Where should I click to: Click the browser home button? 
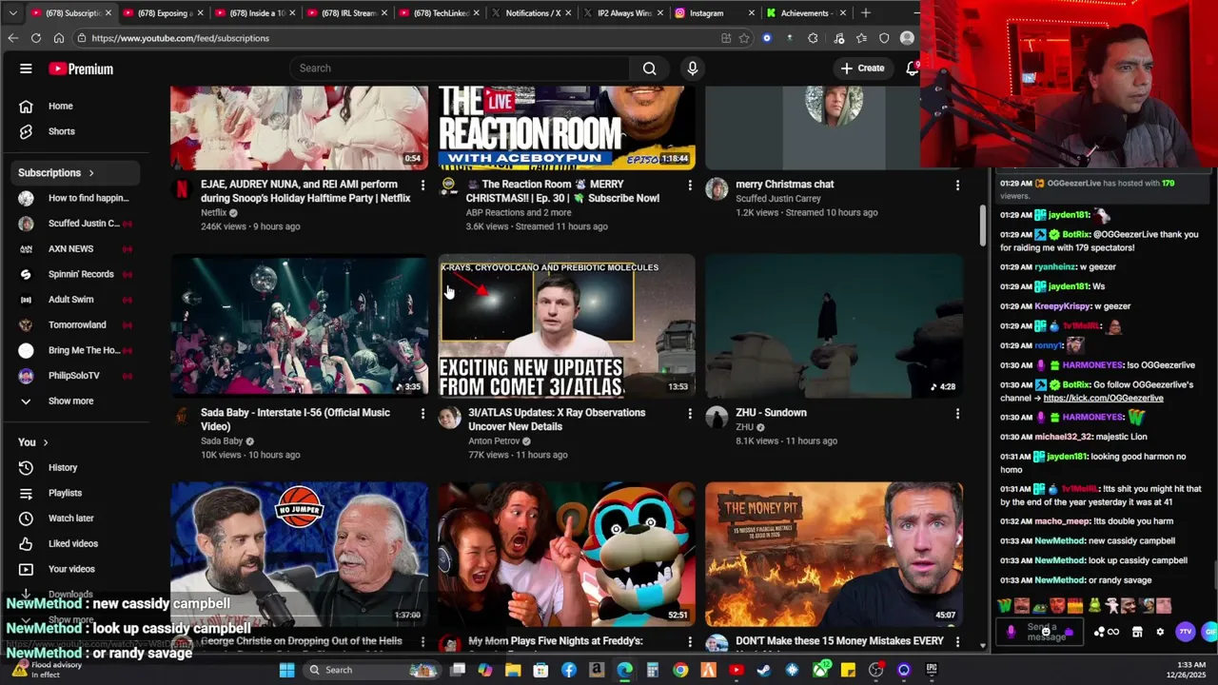pyautogui.click(x=58, y=38)
